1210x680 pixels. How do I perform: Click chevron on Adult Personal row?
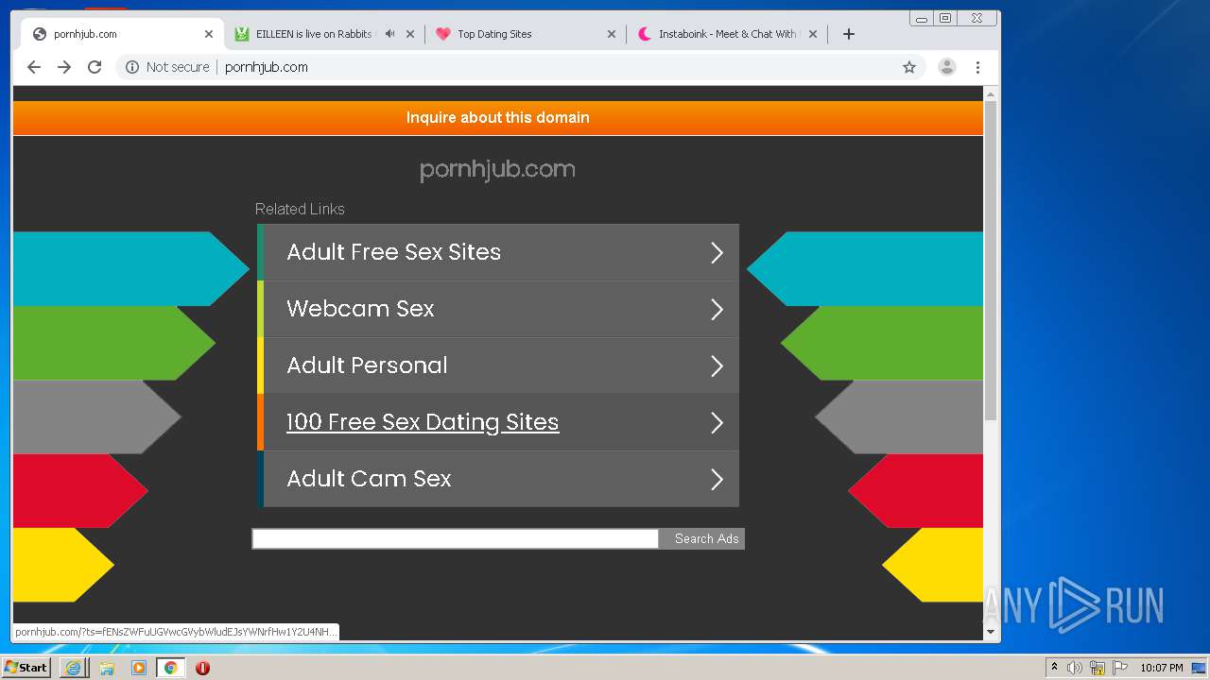(x=717, y=365)
